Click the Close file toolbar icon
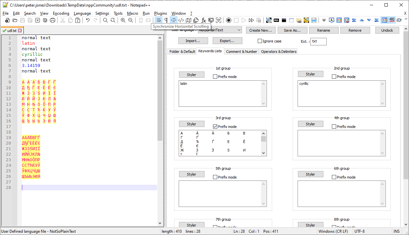409x235 pixels. coord(38,20)
